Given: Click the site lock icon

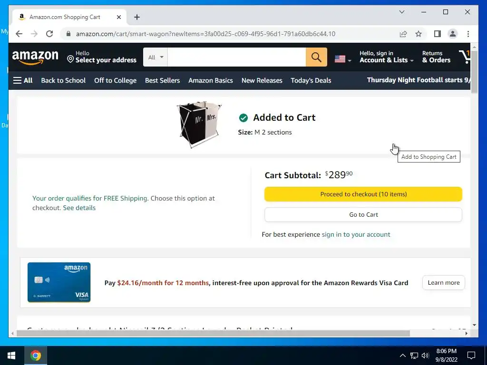Looking at the screenshot, I should coord(68,34).
